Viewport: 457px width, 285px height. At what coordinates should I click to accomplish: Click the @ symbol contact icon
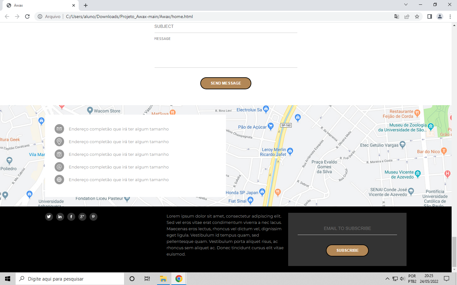click(x=59, y=167)
